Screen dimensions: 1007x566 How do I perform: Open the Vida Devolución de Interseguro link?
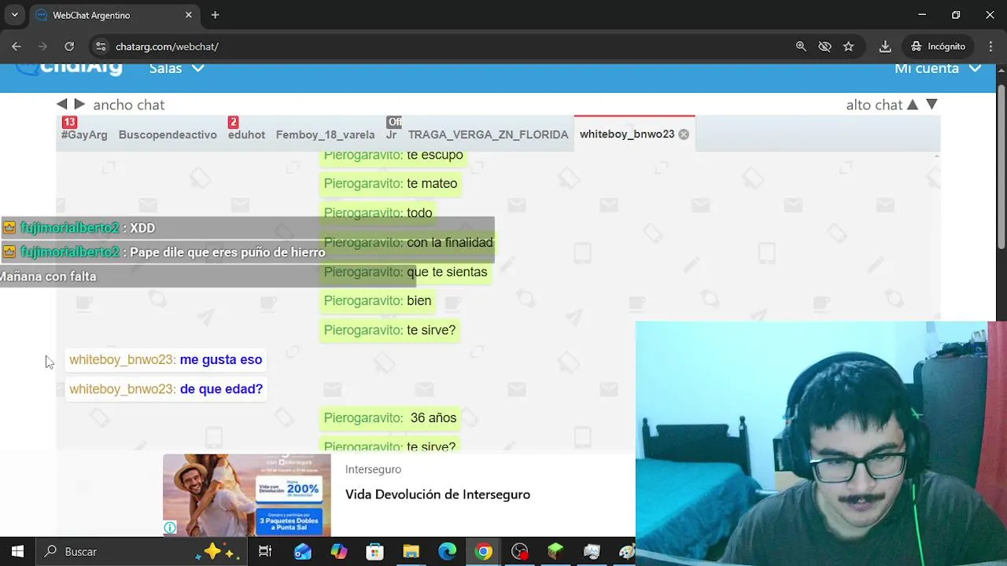(x=437, y=494)
